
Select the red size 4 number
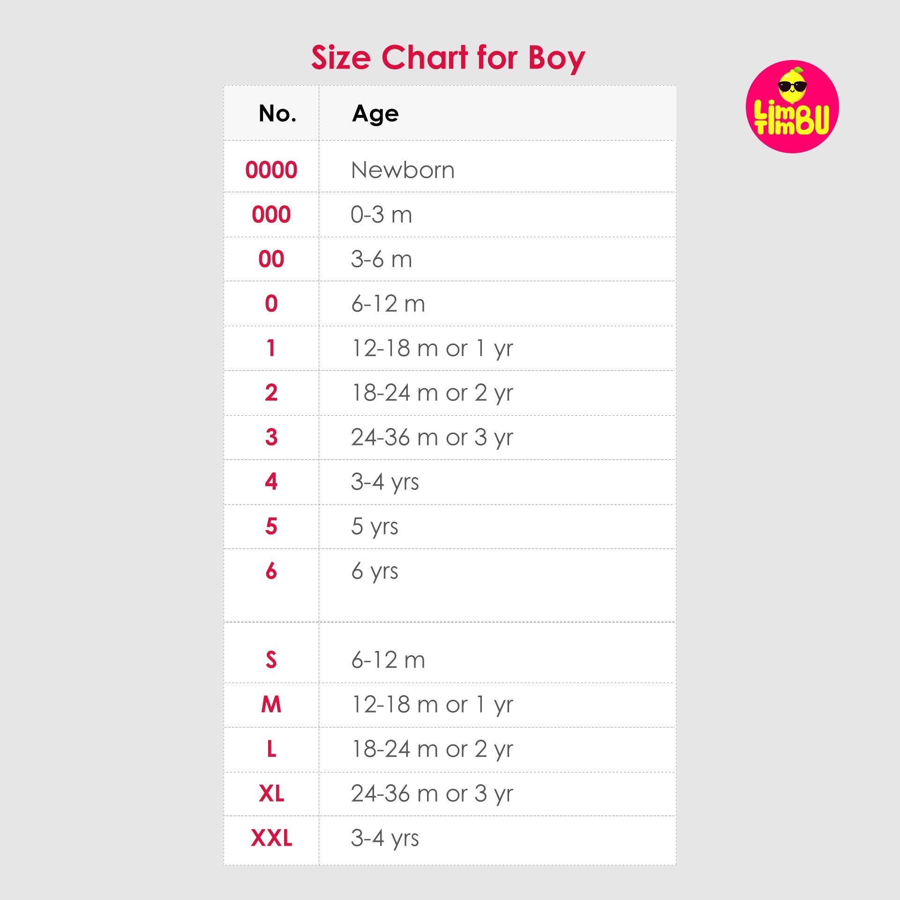(271, 482)
